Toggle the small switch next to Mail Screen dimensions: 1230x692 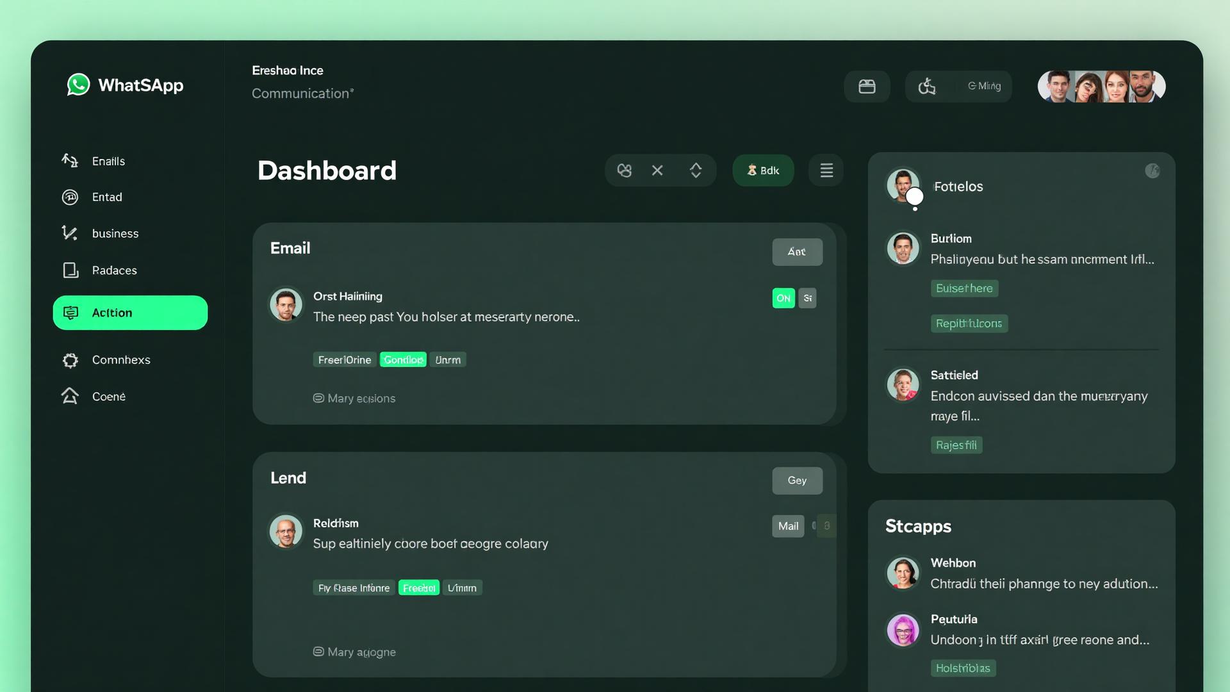(824, 526)
